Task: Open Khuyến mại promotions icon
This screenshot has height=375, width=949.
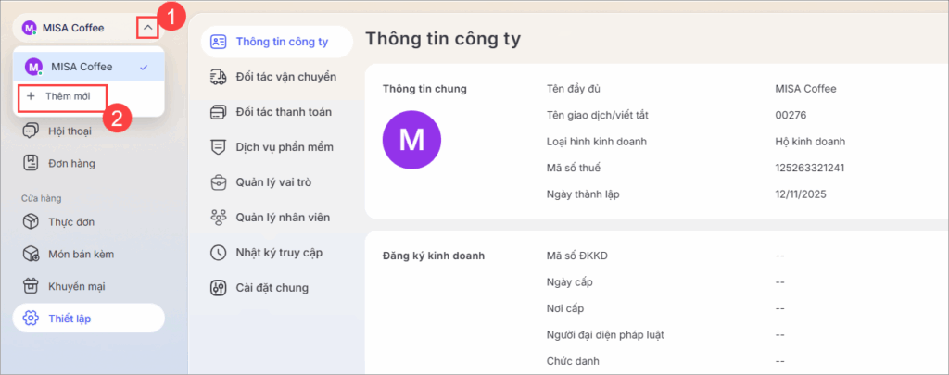Action: tap(31, 286)
